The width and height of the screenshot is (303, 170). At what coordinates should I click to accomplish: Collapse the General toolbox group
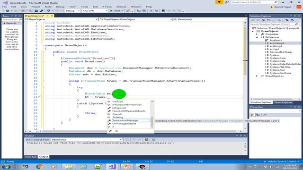click(x=4, y=23)
